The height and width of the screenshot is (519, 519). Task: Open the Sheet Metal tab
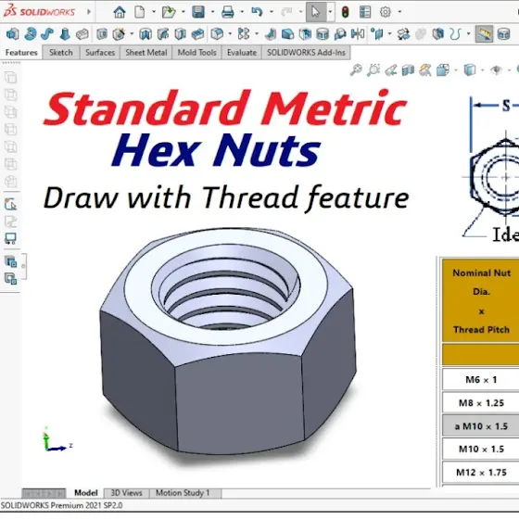[x=146, y=53]
